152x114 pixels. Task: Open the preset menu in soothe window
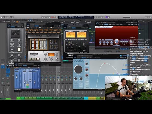tap(85, 56)
